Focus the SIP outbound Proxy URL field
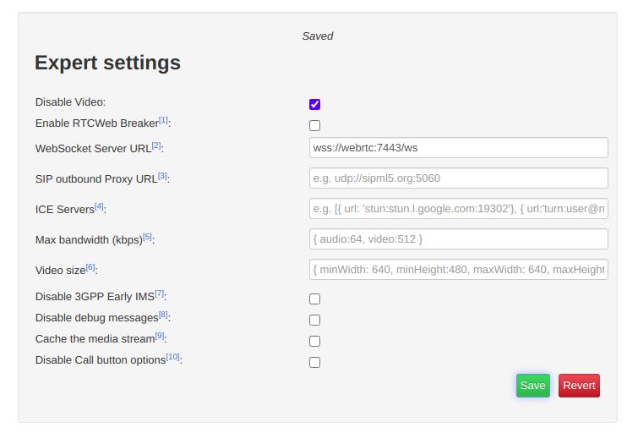 tap(459, 178)
